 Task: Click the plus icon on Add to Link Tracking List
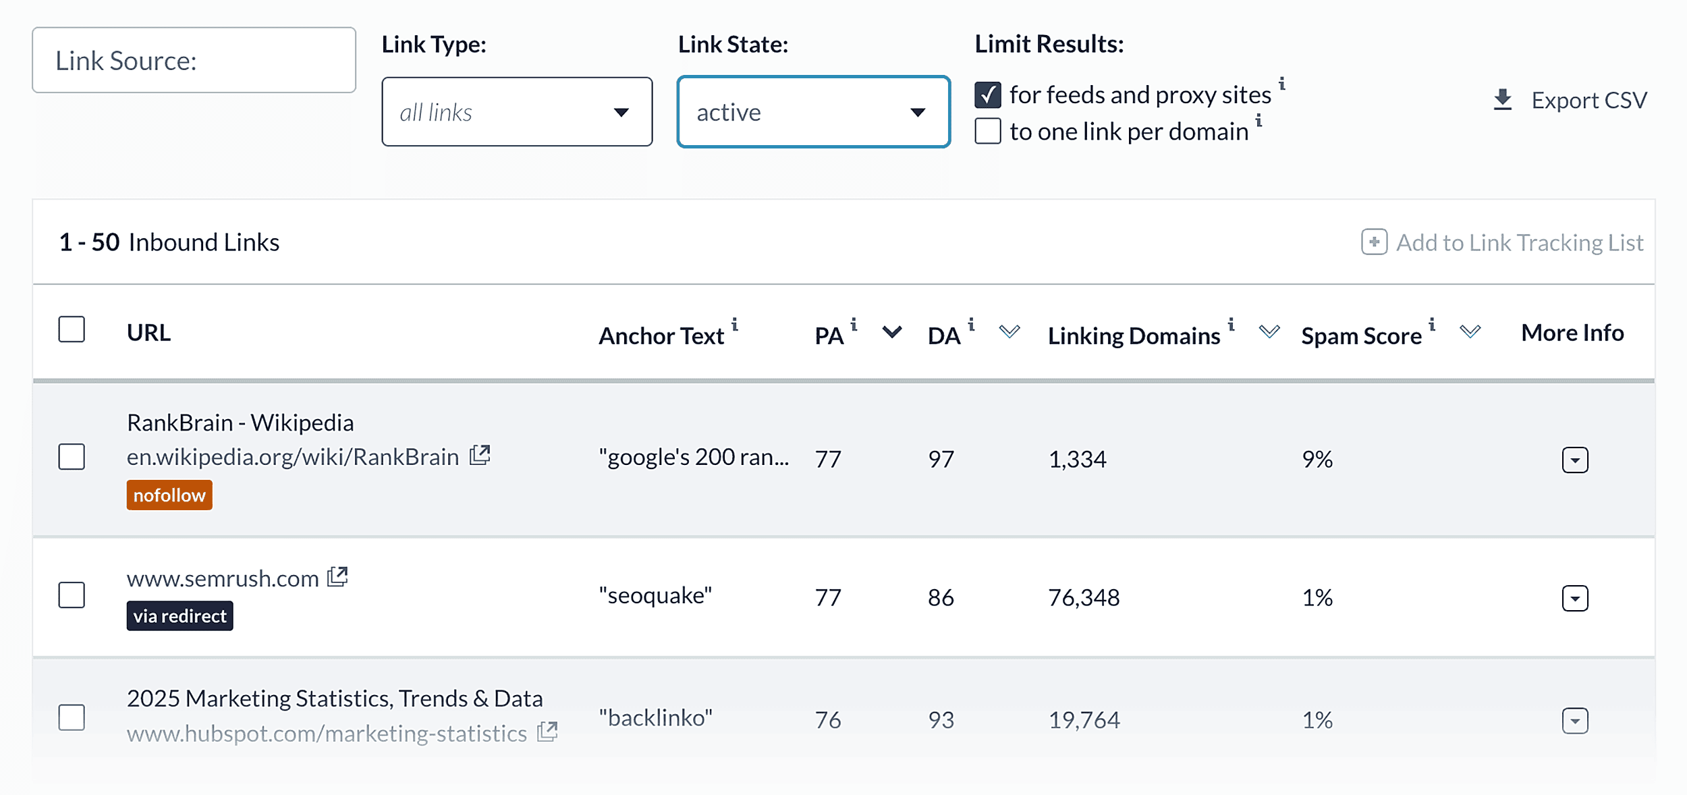tap(1375, 242)
